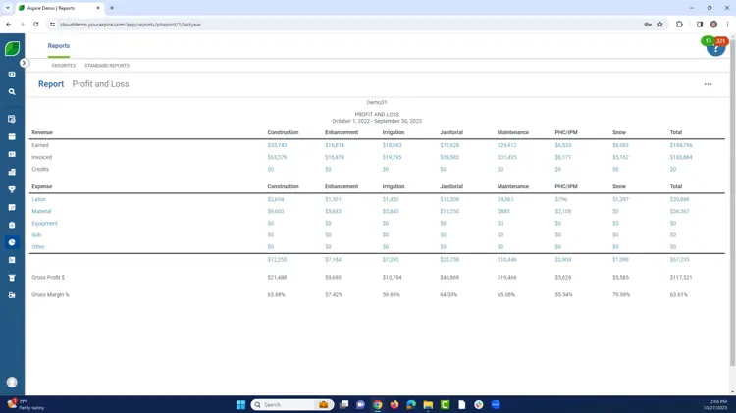Click the password key icon in address bar
Image resolution: width=736 pixels, height=413 pixels.
pos(648,25)
